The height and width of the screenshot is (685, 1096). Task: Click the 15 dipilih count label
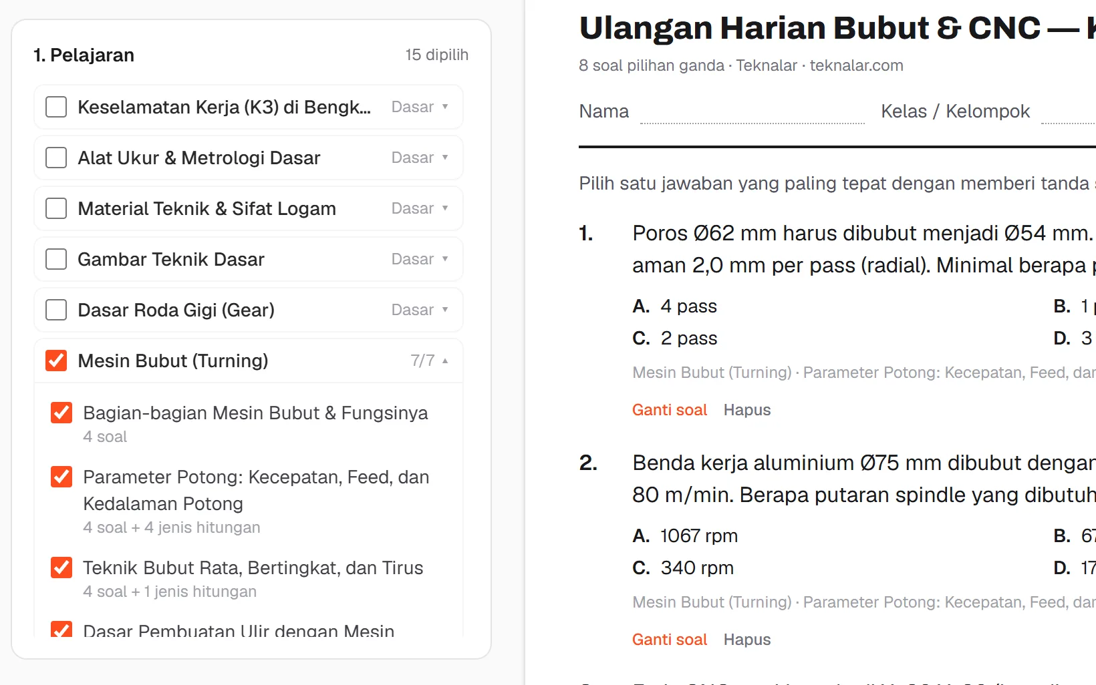[x=437, y=55]
